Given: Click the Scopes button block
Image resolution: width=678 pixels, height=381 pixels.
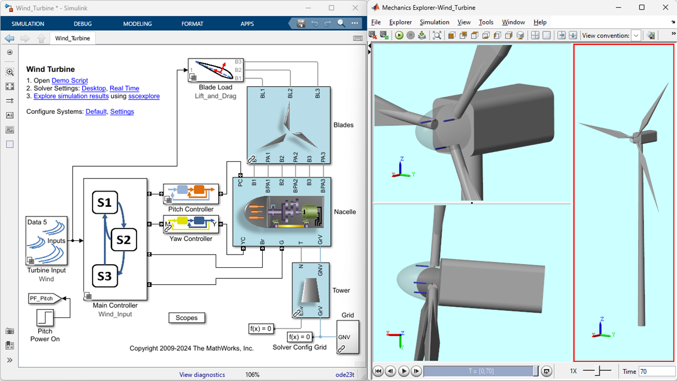Looking at the screenshot, I should [186, 318].
